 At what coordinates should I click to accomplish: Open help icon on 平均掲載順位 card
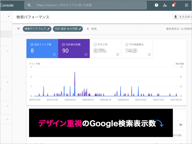[149, 55]
